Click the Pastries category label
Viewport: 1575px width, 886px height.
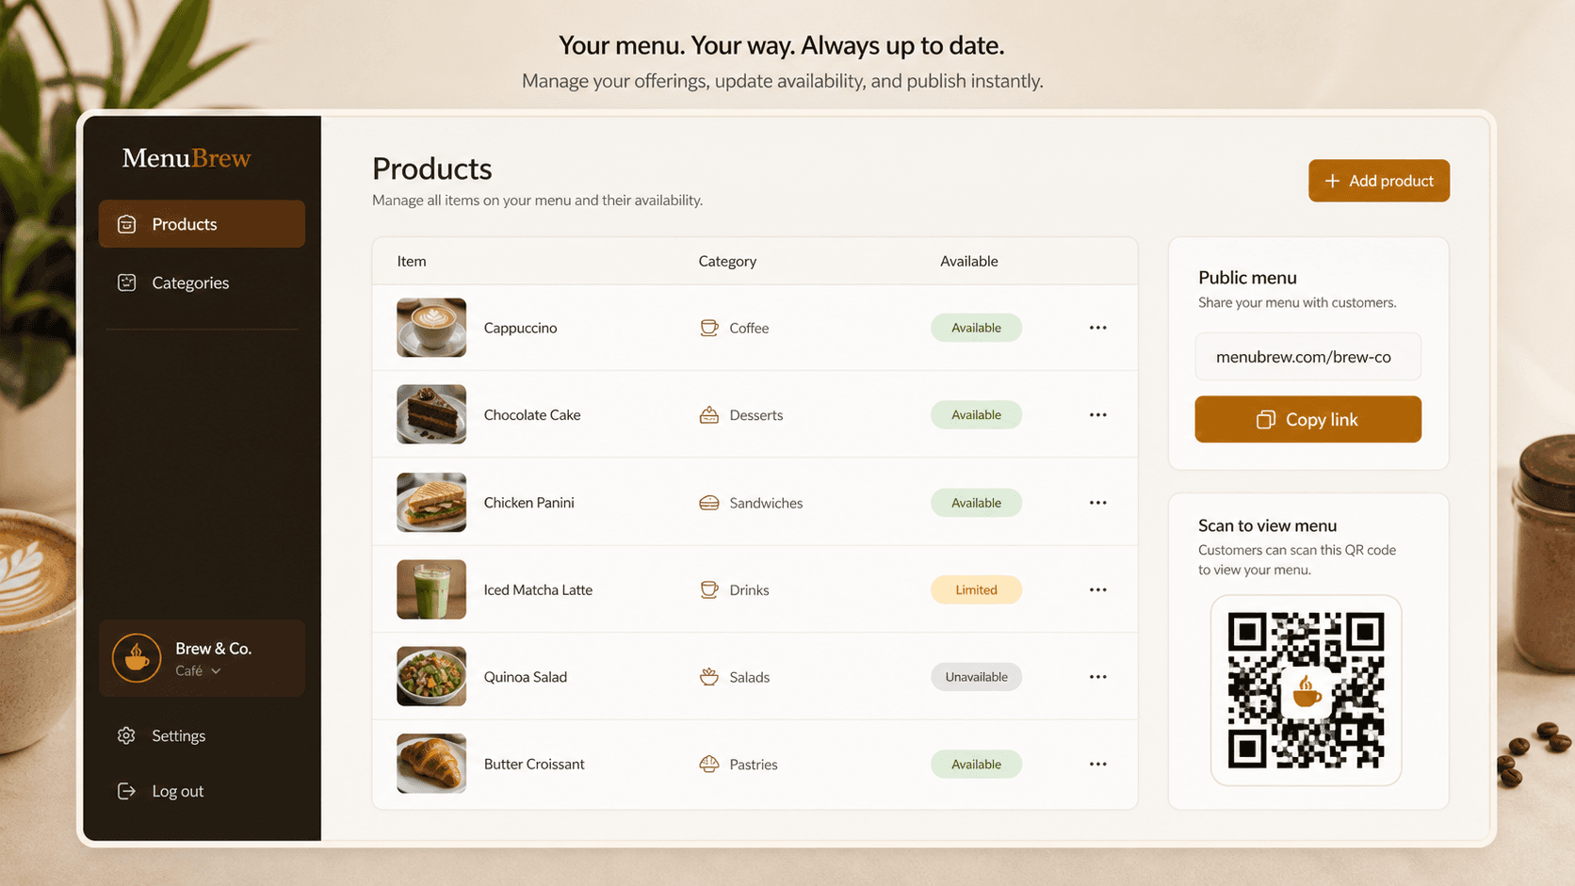coord(754,765)
